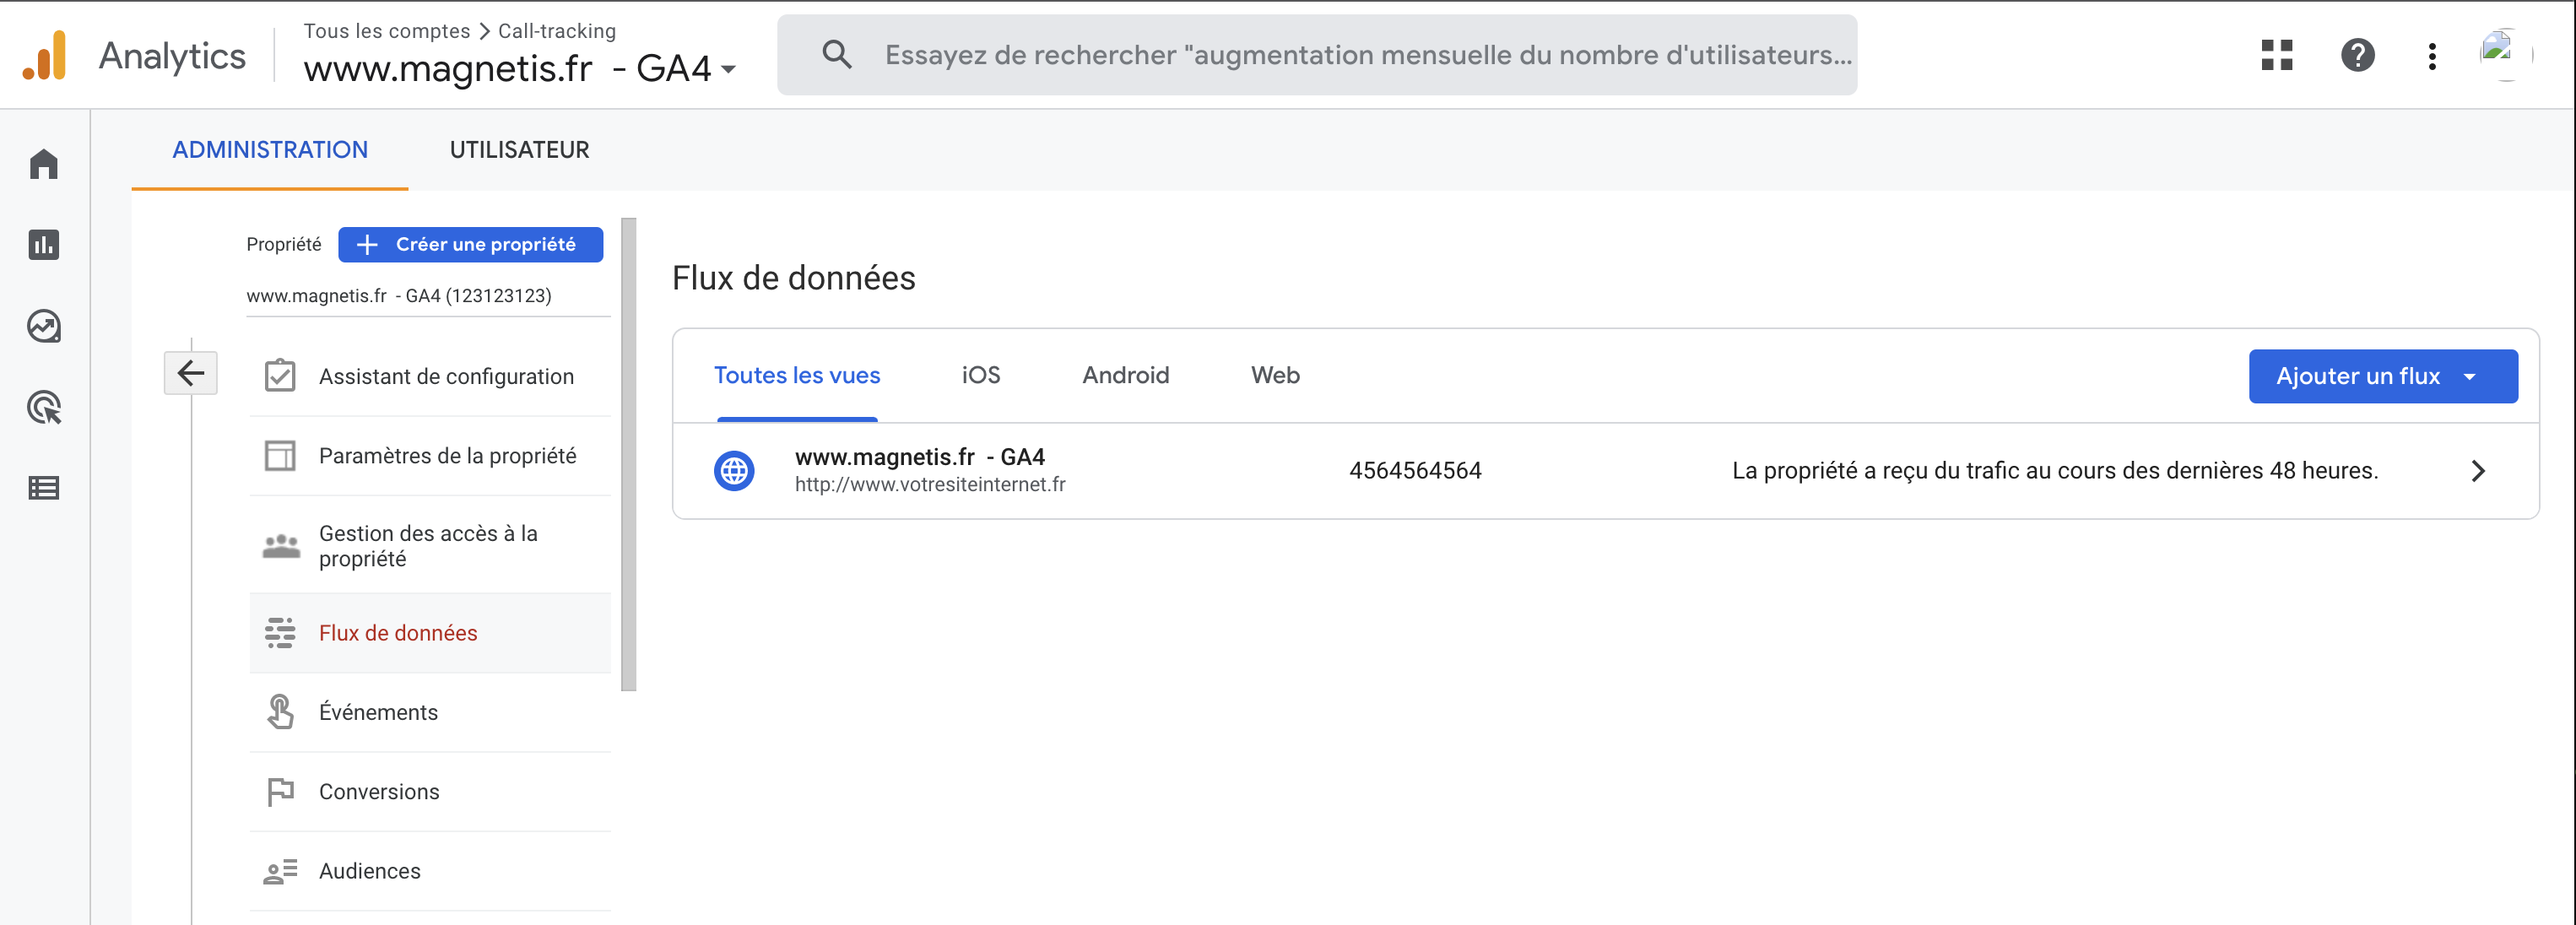Expand the www.magnetis.fr stream row chevron

click(x=2478, y=471)
